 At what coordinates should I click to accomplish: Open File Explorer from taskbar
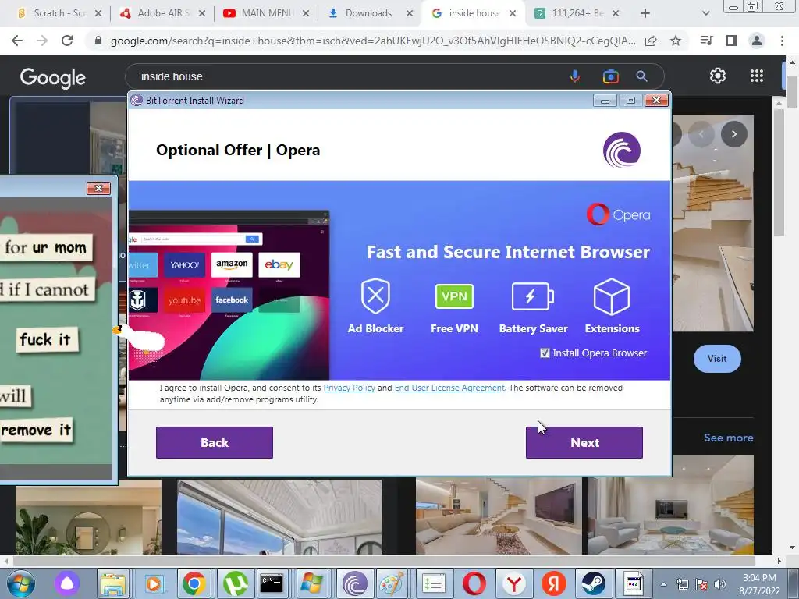coord(113,584)
